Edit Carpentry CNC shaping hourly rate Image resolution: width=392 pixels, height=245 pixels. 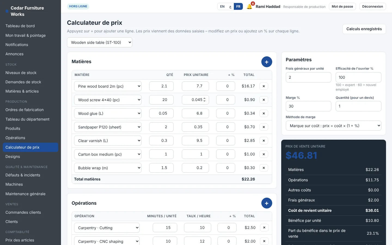pos(198,241)
